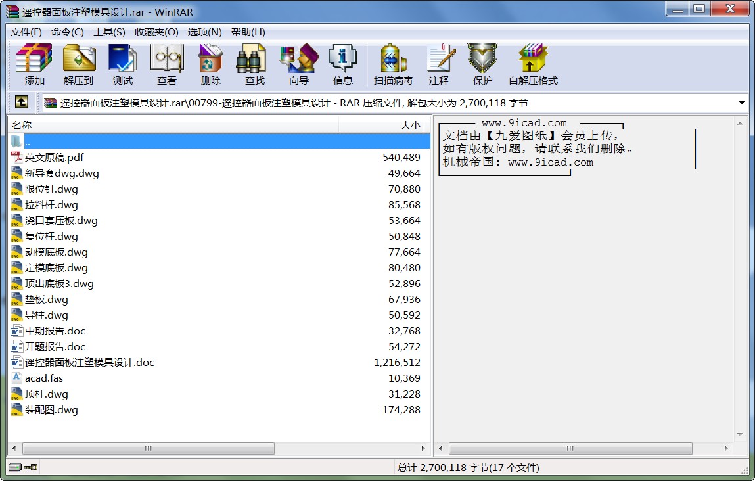This screenshot has height=481, width=755.
Task: Open the 查看 (View) tool
Action: (x=167, y=64)
